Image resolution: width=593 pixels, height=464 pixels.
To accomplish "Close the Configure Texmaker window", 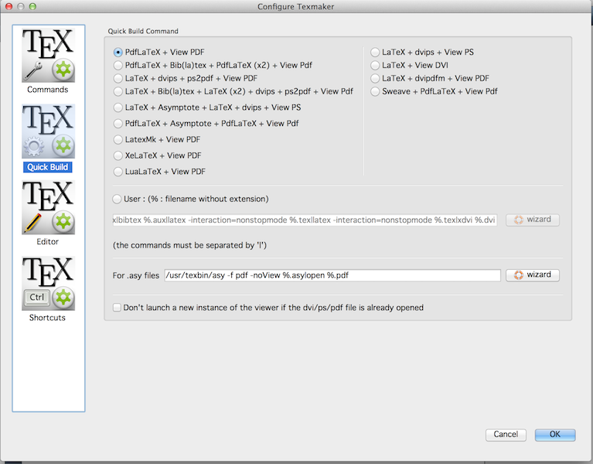I will pyautogui.click(x=9, y=6).
